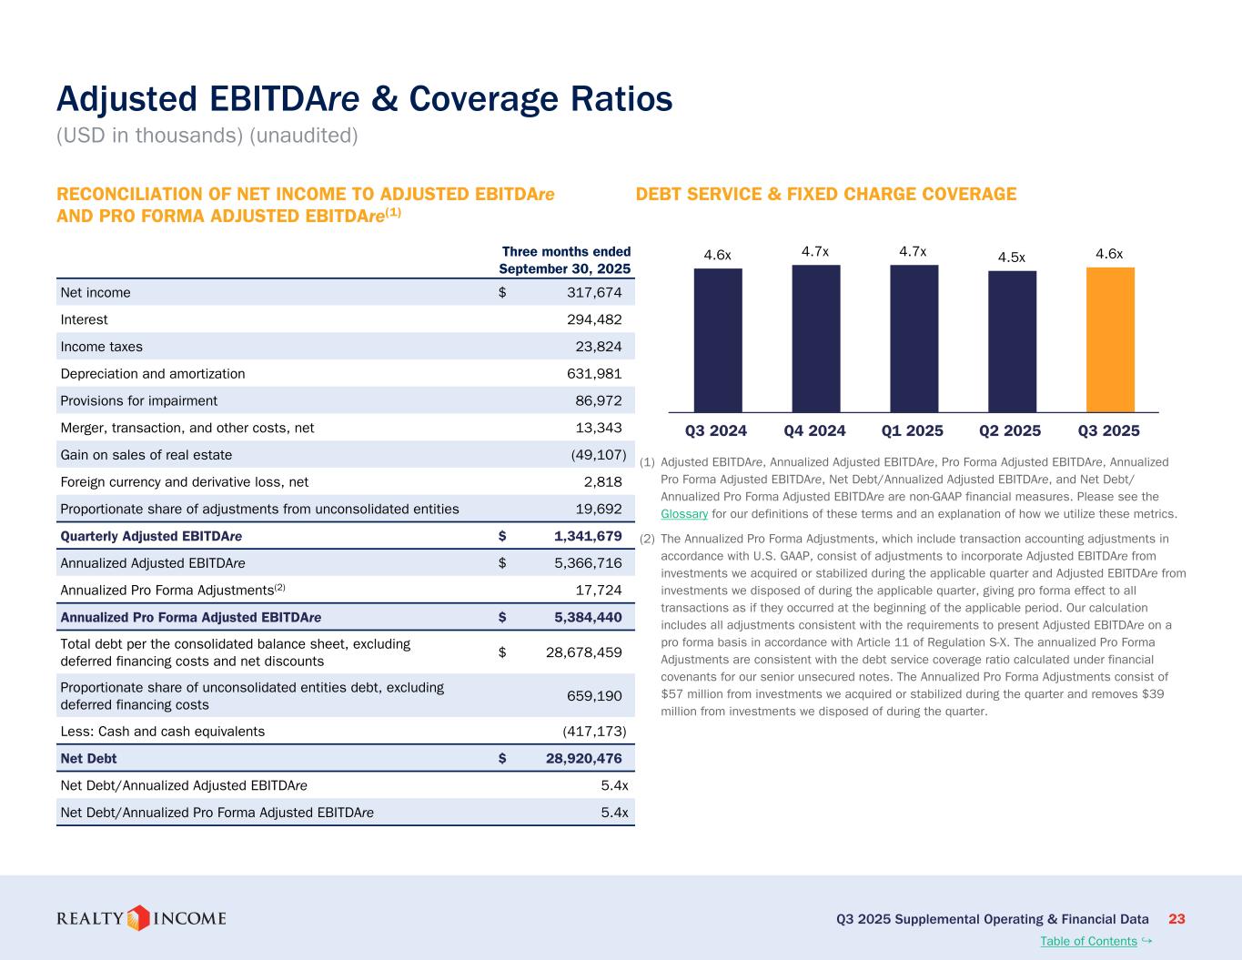Click the Q2 2025 bar showing 4.5x
Screen dimensions: 1242x960
click(1012, 342)
